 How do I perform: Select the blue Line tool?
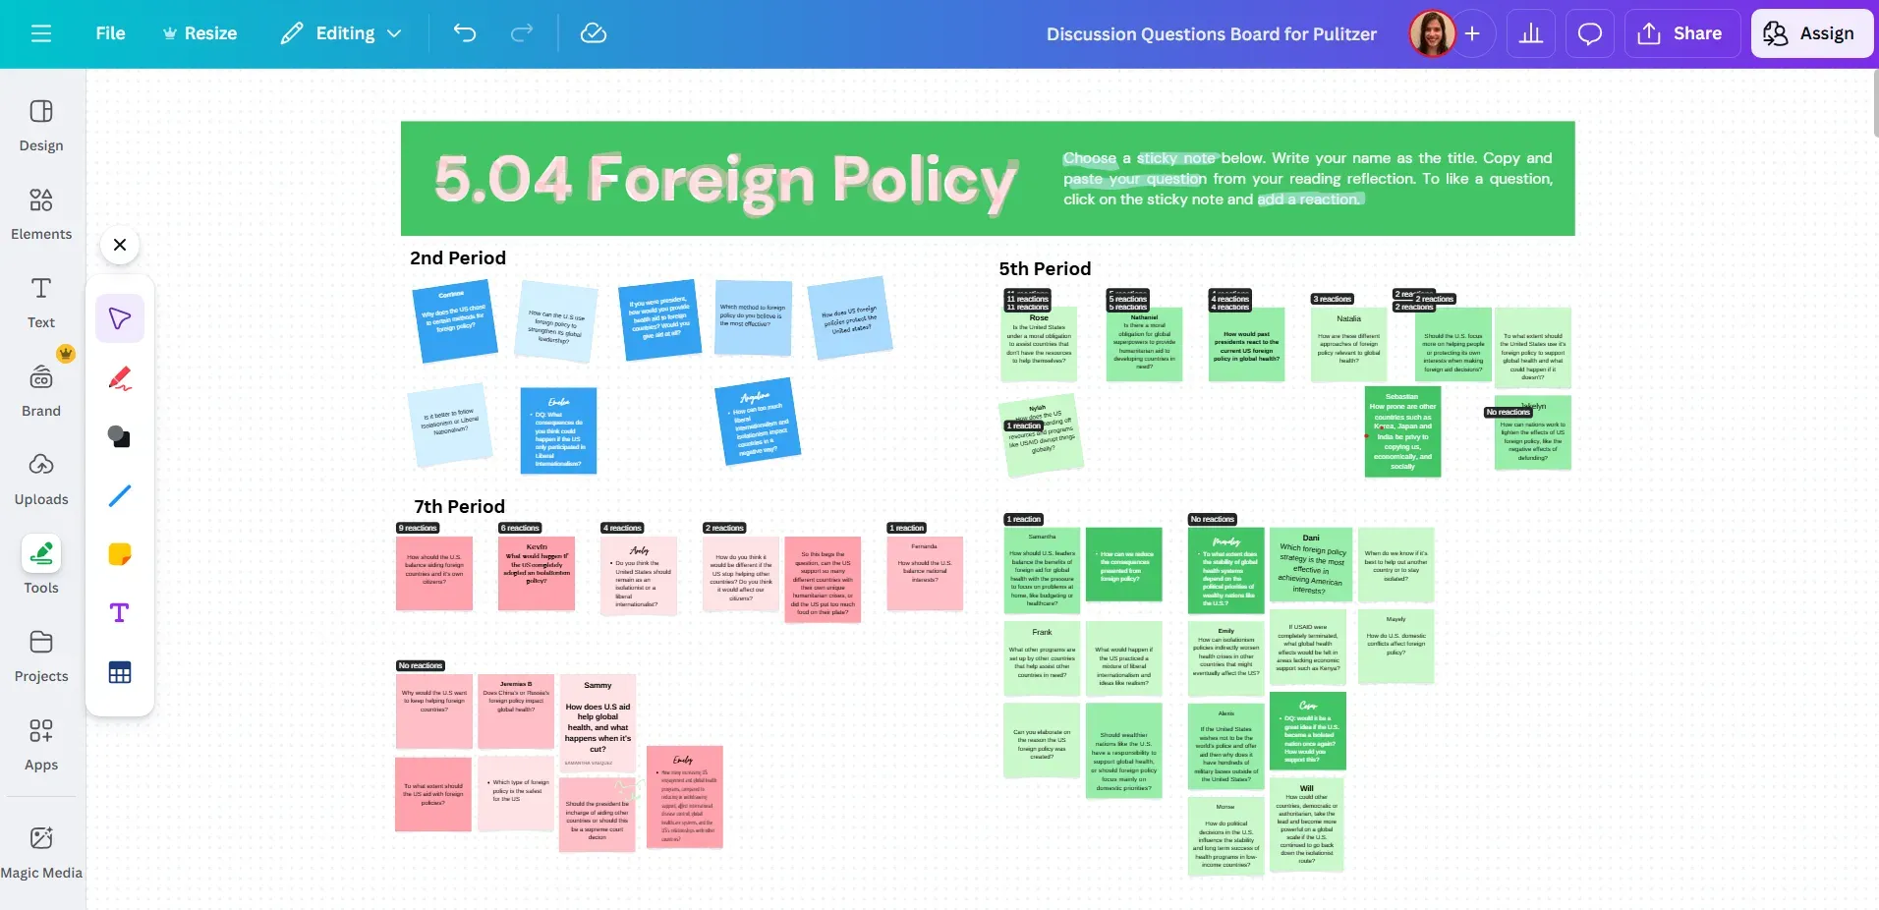(120, 495)
